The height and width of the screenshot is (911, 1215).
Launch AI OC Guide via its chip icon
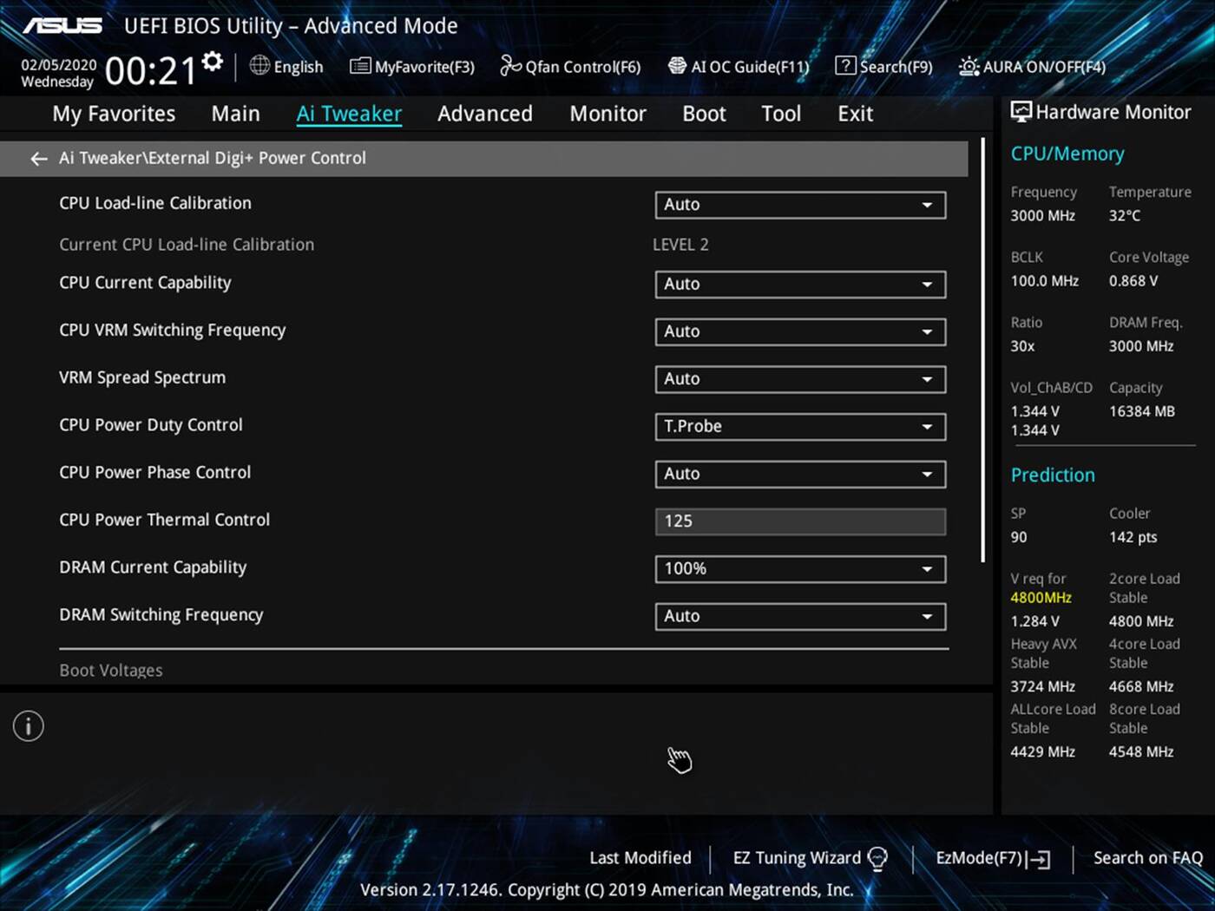tap(675, 66)
